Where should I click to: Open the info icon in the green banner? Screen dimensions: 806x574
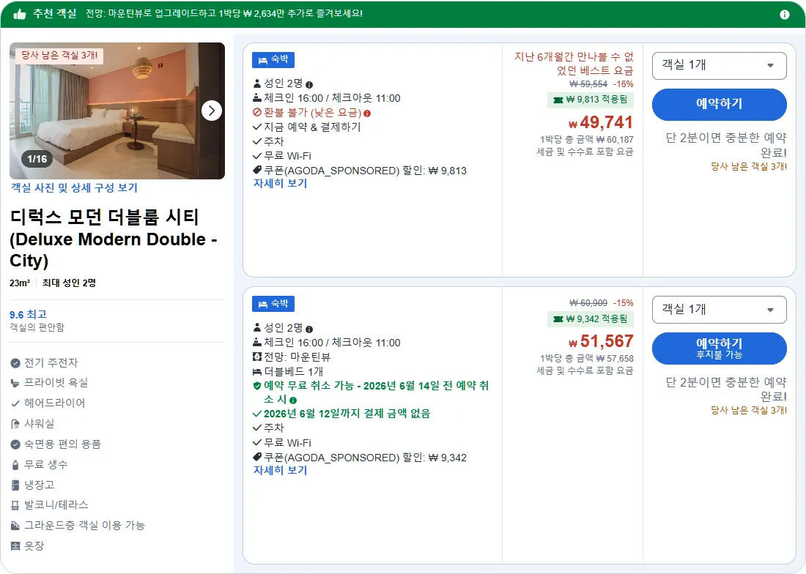785,15
